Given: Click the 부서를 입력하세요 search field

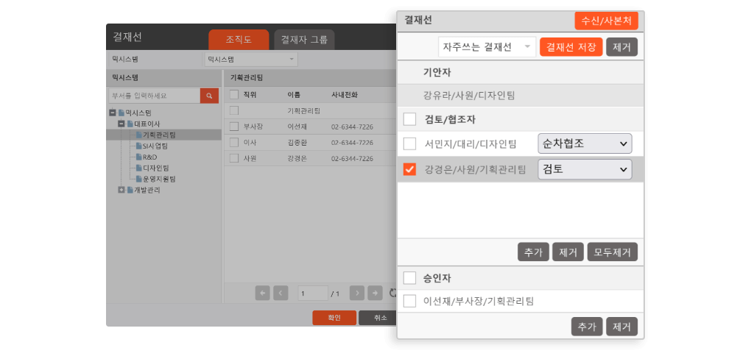Looking at the screenshot, I should pyautogui.click(x=154, y=96).
